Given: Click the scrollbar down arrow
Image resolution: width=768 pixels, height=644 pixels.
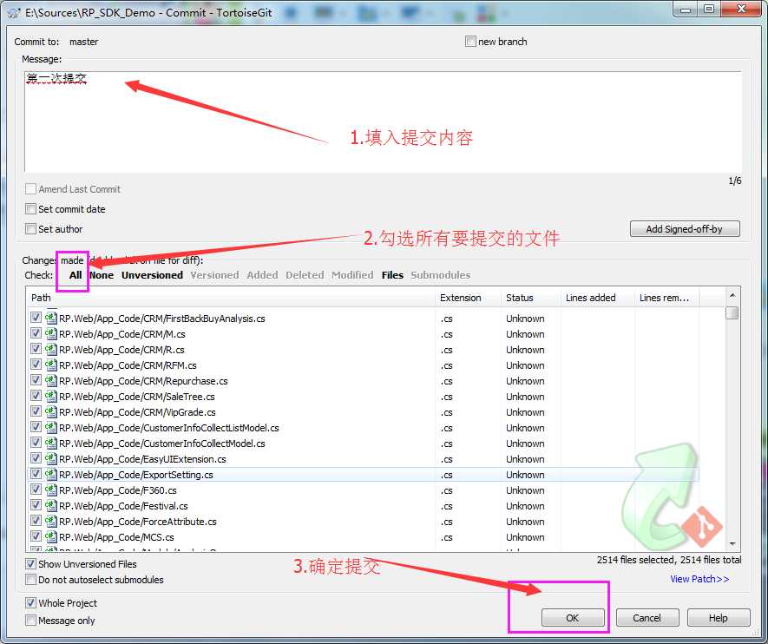Looking at the screenshot, I should 732,543.
